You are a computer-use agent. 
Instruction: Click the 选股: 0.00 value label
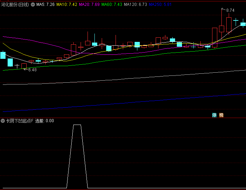coord(45,121)
